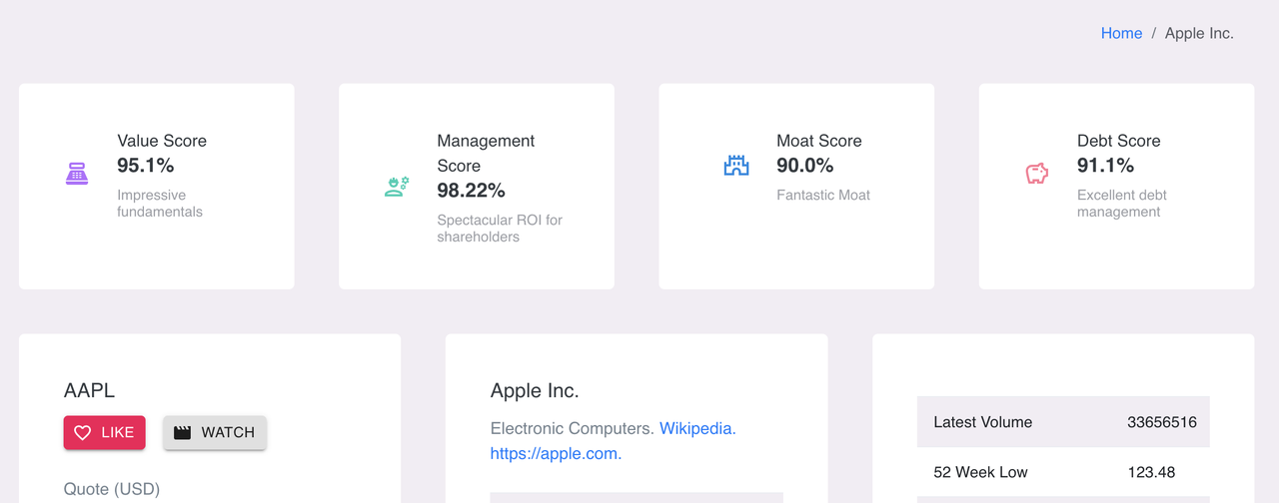Go to Home breadcrumb link
1279x503 pixels.
tap(1121, 33)
